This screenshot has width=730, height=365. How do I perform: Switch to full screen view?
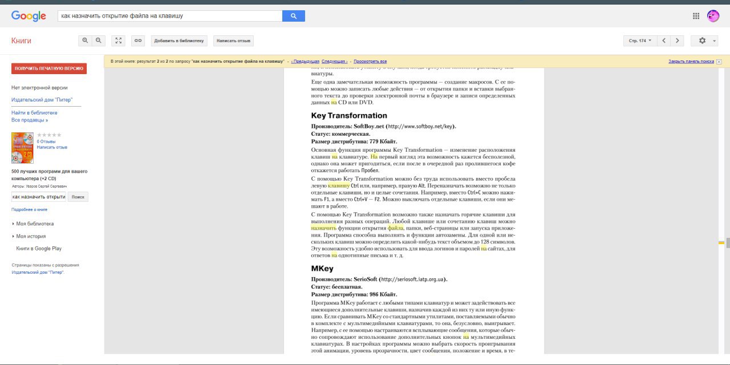[118, 40]
